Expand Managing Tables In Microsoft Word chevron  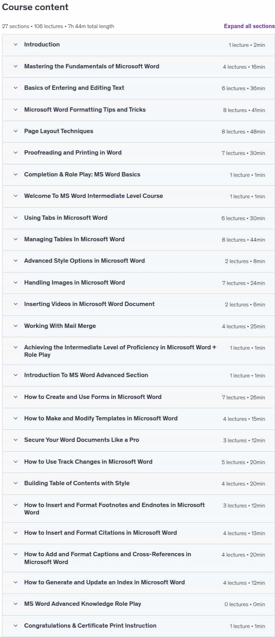[x=16, y=239]
